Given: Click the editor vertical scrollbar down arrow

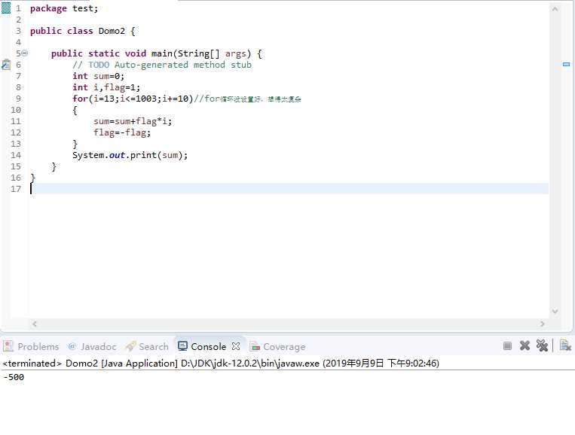Looking at the screenshot, I should click(555, 312).
